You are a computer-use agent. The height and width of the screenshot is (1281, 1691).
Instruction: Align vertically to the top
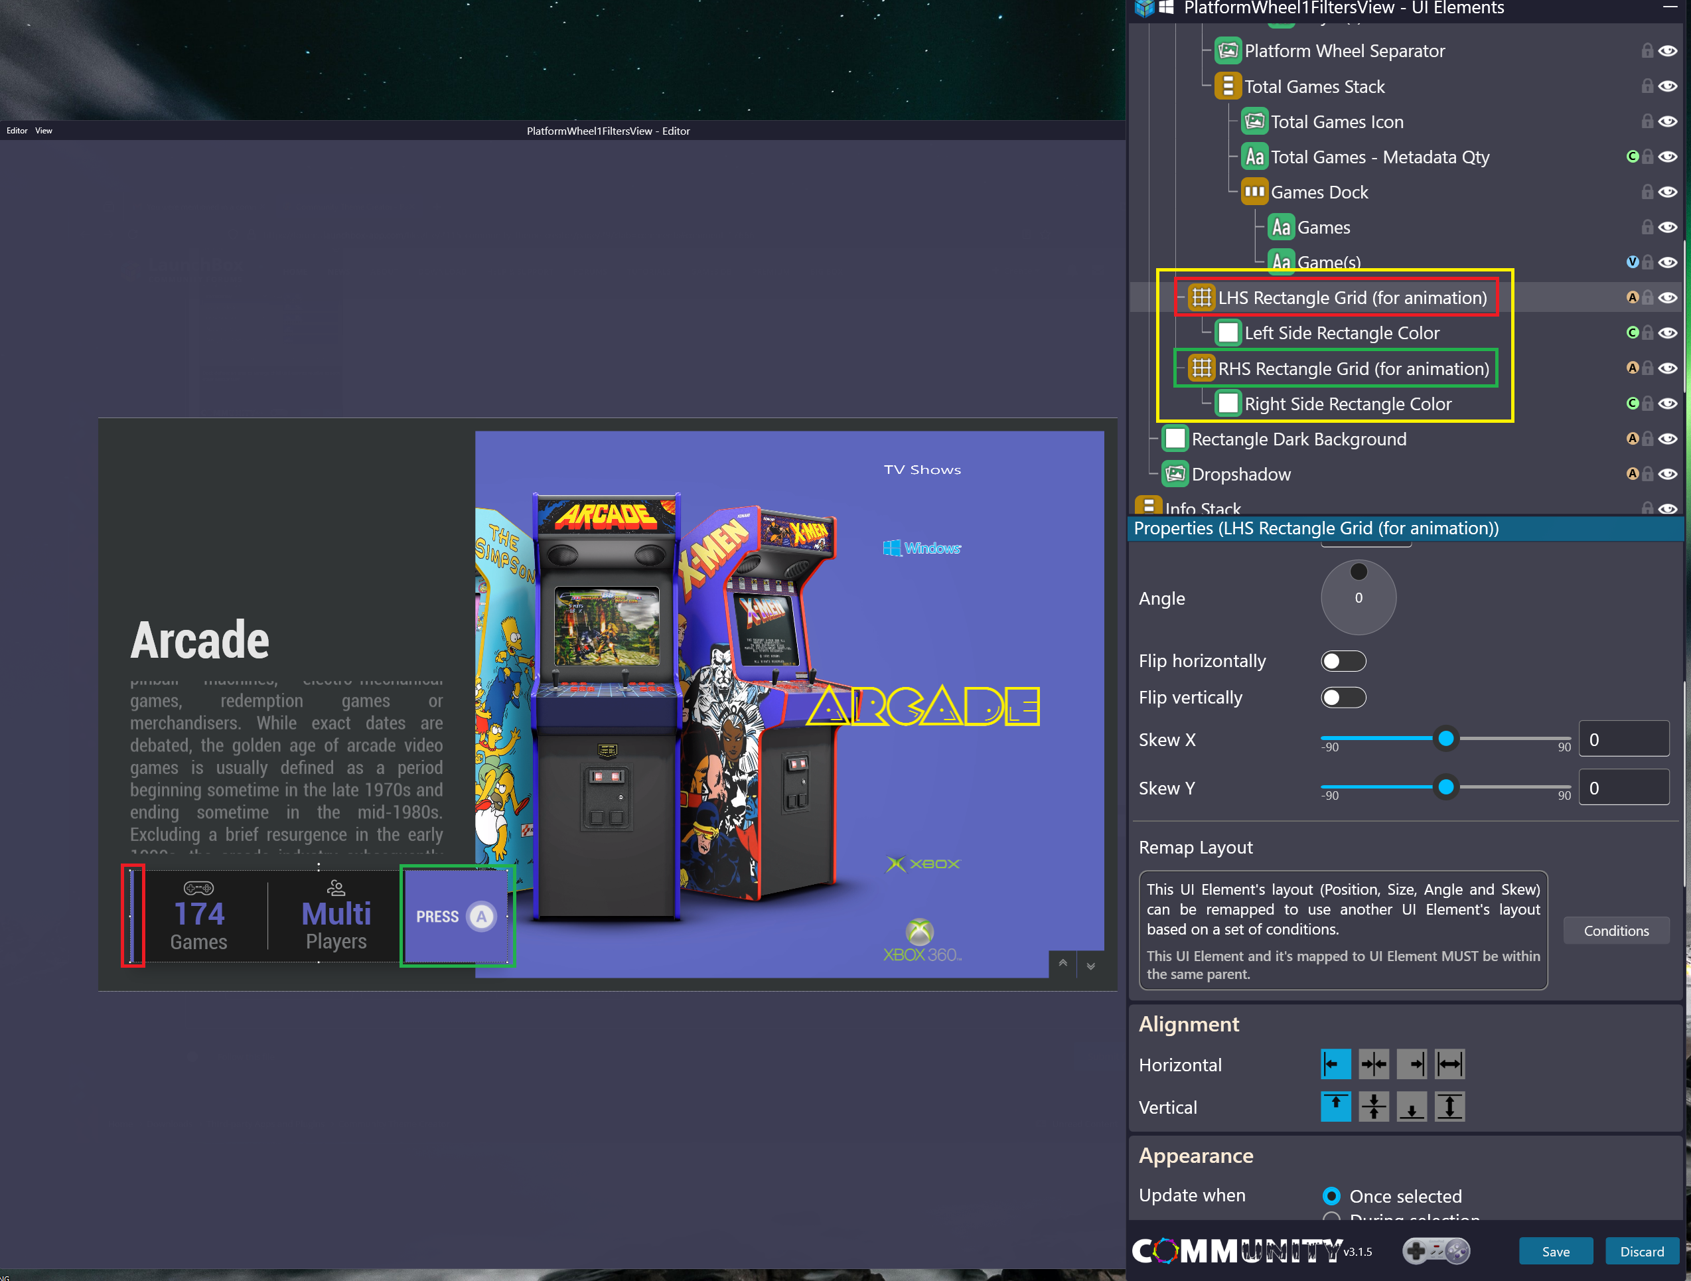coord(1335,1106)
